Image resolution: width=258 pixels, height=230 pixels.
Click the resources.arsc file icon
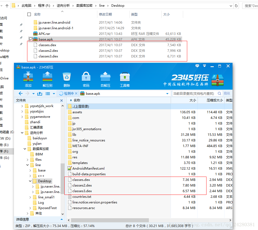[x=70, y=208]
